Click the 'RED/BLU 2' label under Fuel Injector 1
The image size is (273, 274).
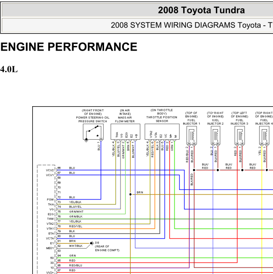(187, 154)
